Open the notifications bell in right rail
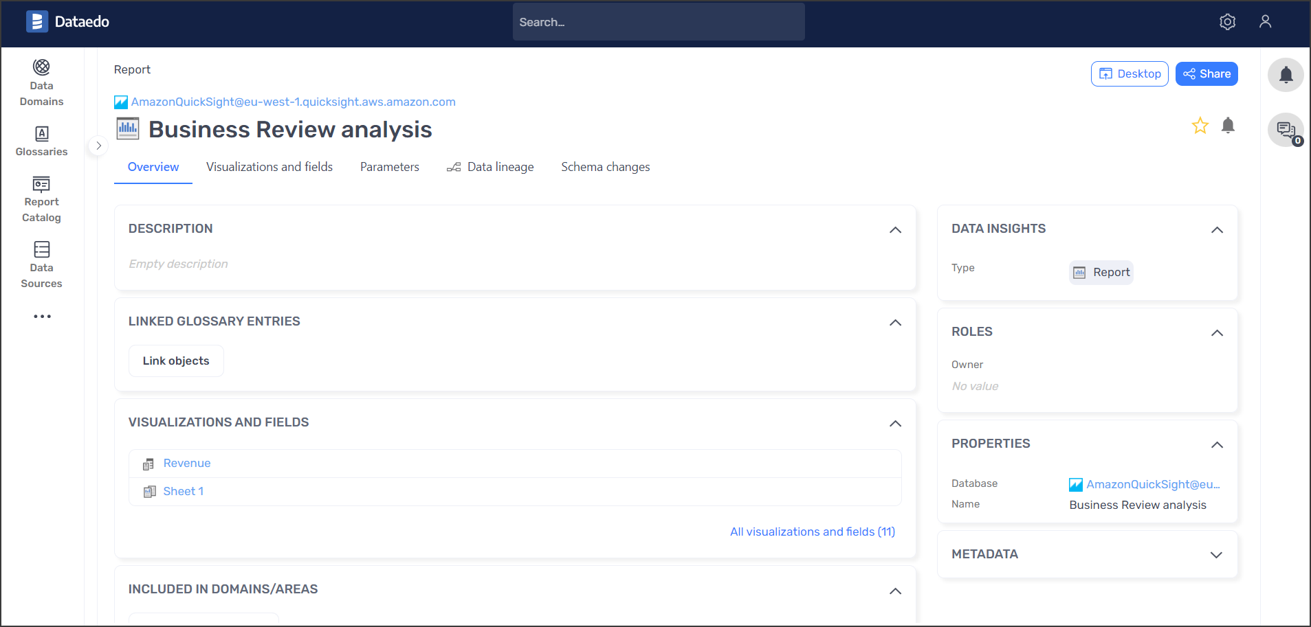 click(1286, 75)
